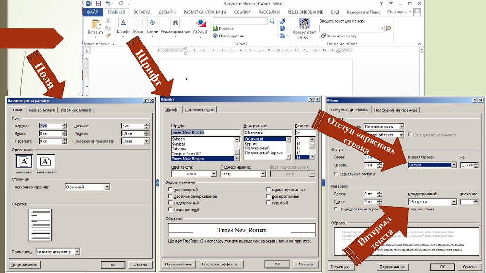
Task: Click the Paste (Вставить) clipboard icon
Action: (96, 24)
